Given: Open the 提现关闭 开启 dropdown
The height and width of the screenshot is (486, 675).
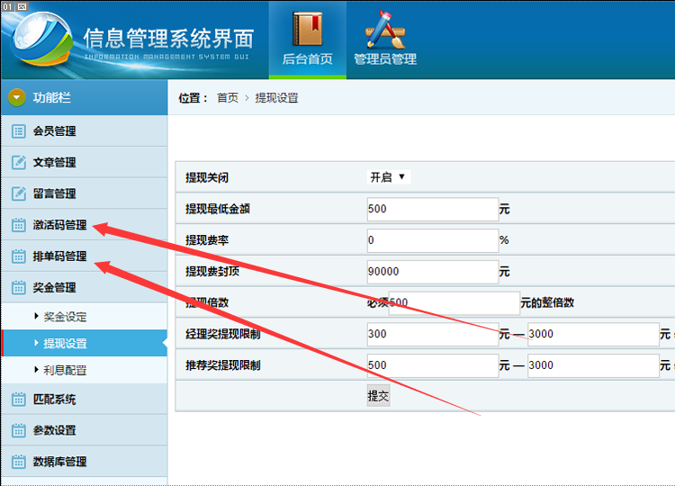Looking at the screenshot, I should (x=388, y=177).
